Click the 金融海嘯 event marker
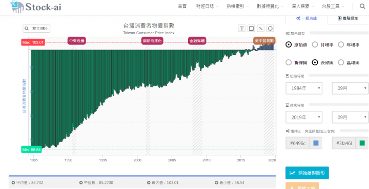Viewport: 369px width, 189px height. point(197,41)
